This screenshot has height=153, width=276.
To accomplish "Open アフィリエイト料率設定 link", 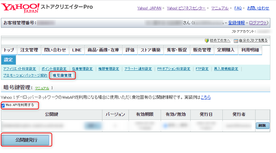I will 20,69.
